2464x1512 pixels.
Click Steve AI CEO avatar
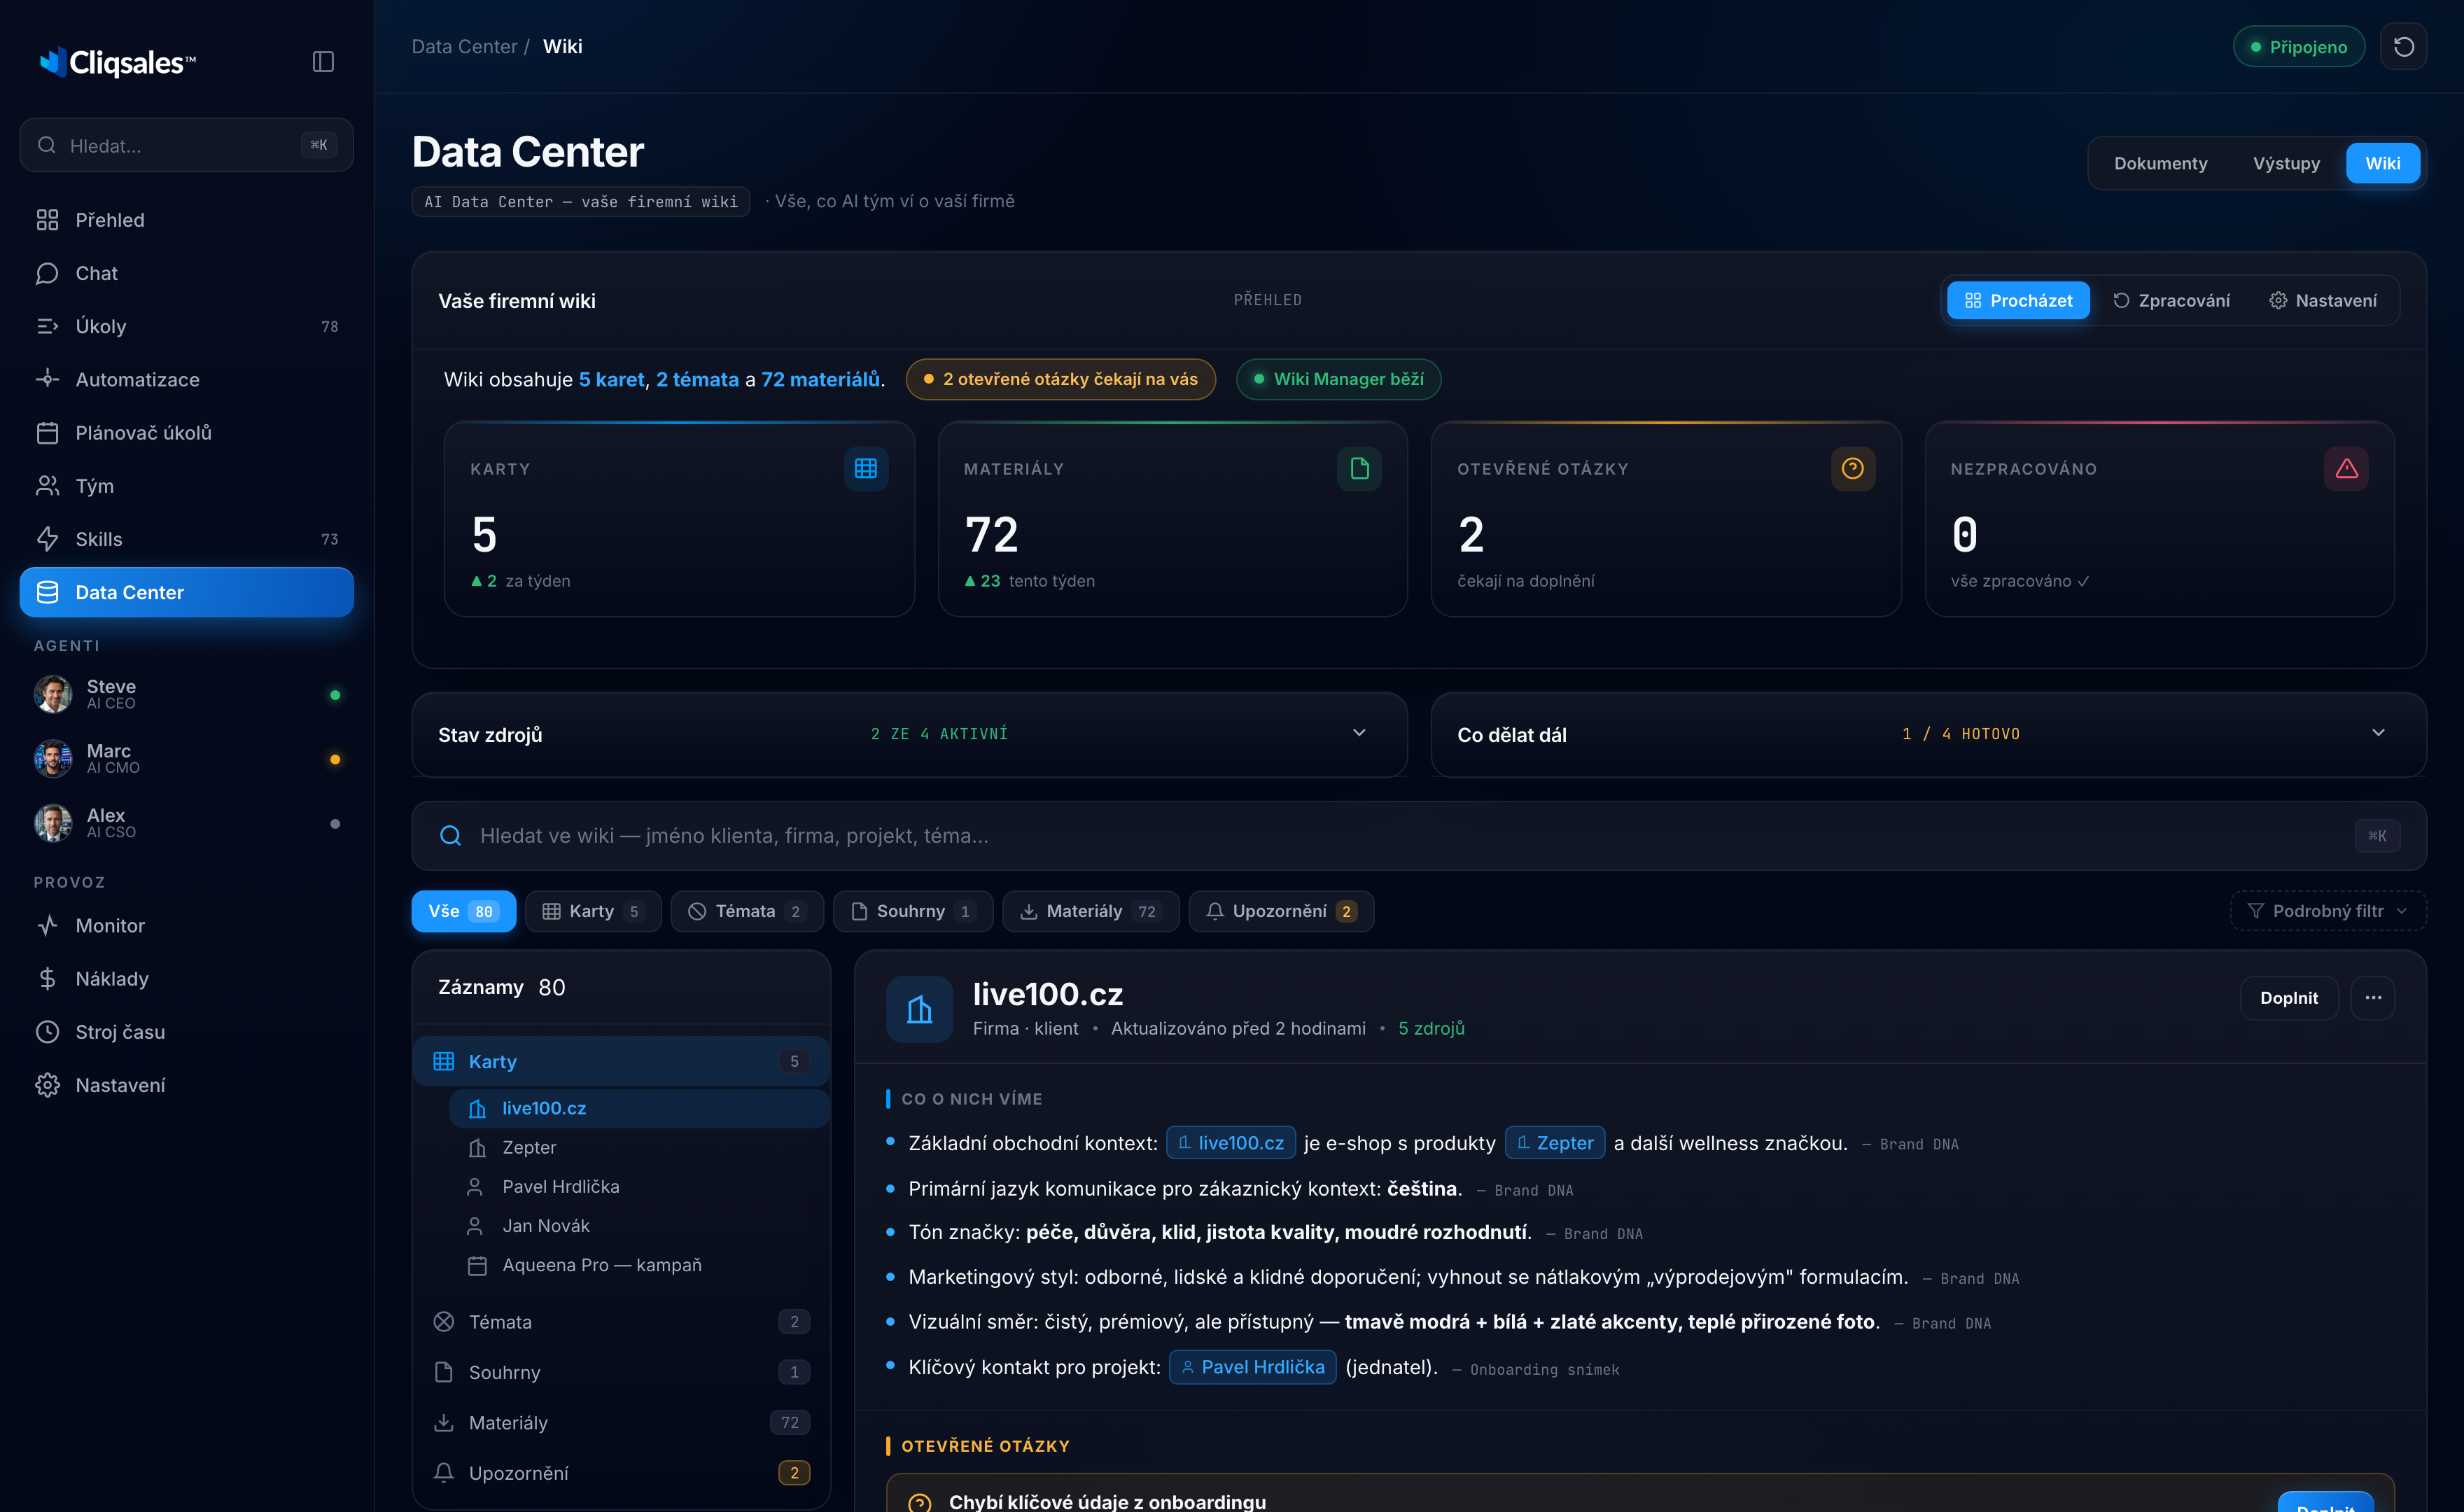click(53, 694)
